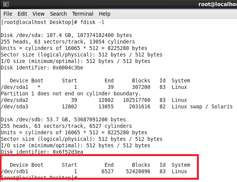Image resolution: width=237 pixels, height=182 pixels.
Task: Click the End value 13055 for sda3
Action: (106, 106)
